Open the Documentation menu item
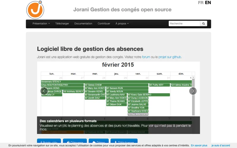237x148 pixels. pos(83,24)
